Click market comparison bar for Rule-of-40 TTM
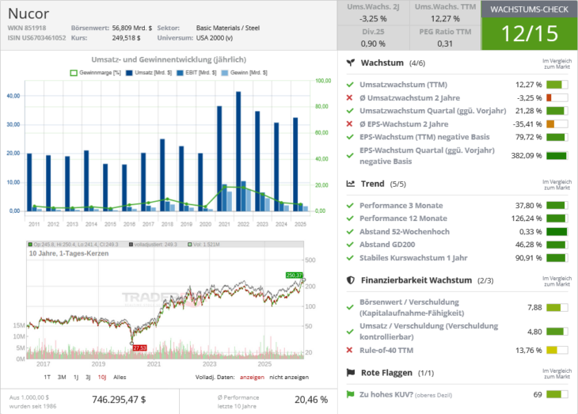The width and height of the screenshot is (578, 414). 557,350
